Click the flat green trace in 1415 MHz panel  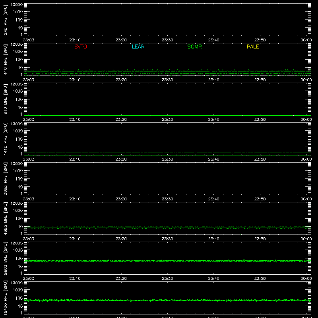[167, 153]
